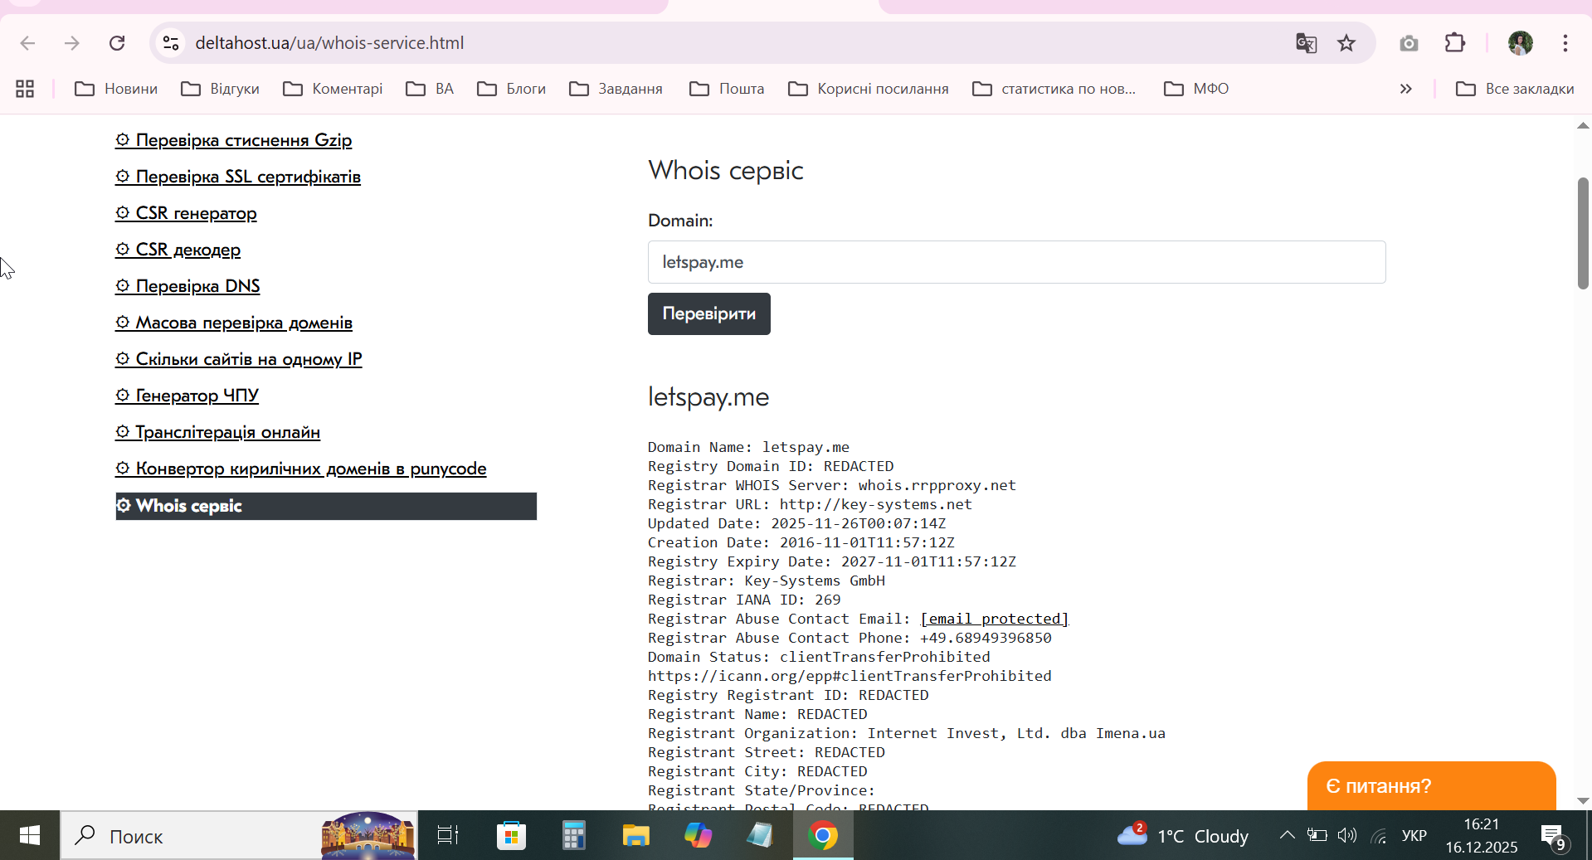Open the Chrome three-dot menu
1592x860 pixels.
pos(1565,43)
